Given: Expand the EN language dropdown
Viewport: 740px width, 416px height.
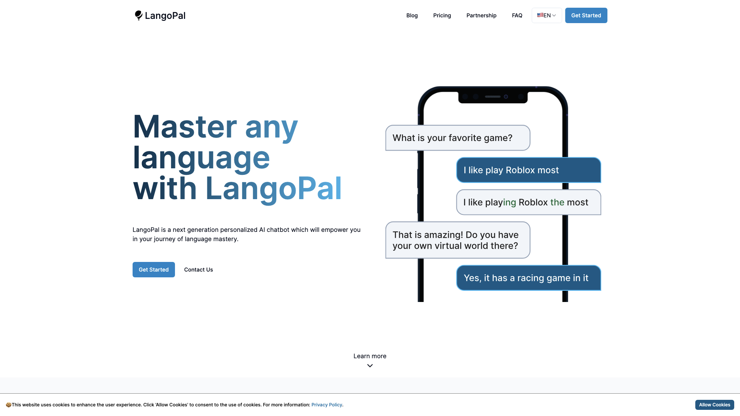Looking at the screenshot, I should coord(546,15).
